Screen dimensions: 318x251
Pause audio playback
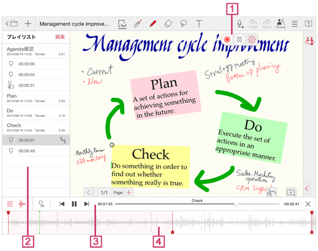click(x=74, y=204)
